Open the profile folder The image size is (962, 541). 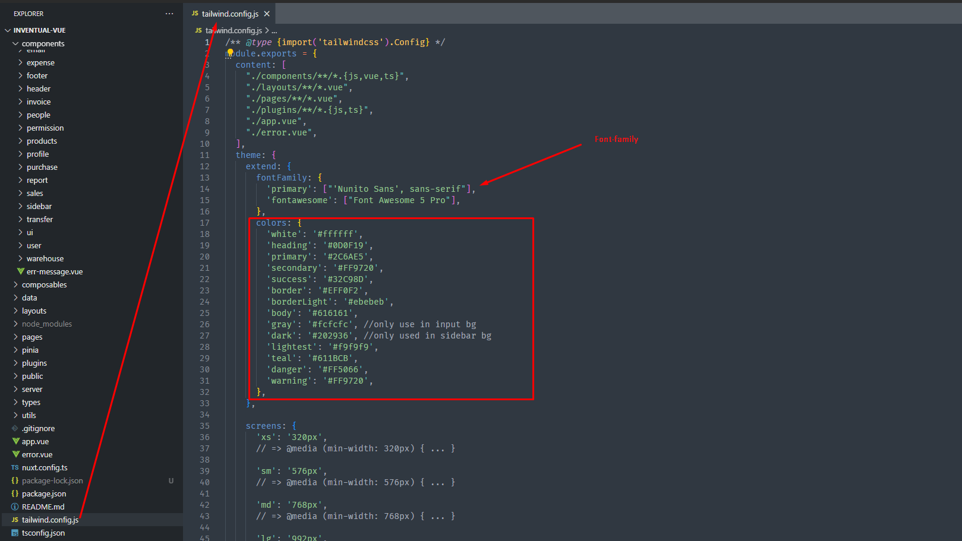pos(37,154)
